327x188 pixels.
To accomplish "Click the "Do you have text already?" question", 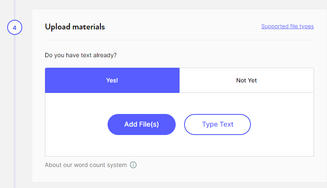I will tap(81, 55).
